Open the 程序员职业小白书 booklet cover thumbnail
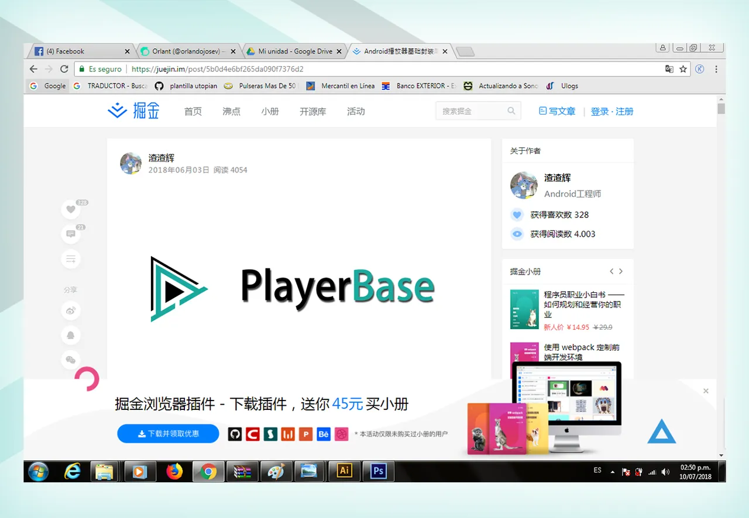 tap(524, 309)
